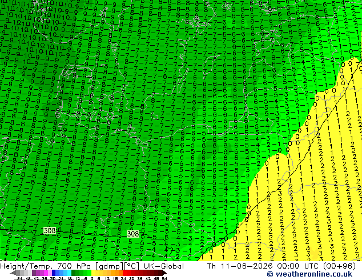Click the [gdmp] unit label

point(110,266)
